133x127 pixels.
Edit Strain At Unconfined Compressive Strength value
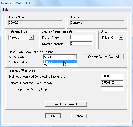tap(112, 76)
